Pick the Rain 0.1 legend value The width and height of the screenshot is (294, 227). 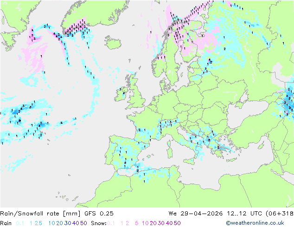pos(20,223)
